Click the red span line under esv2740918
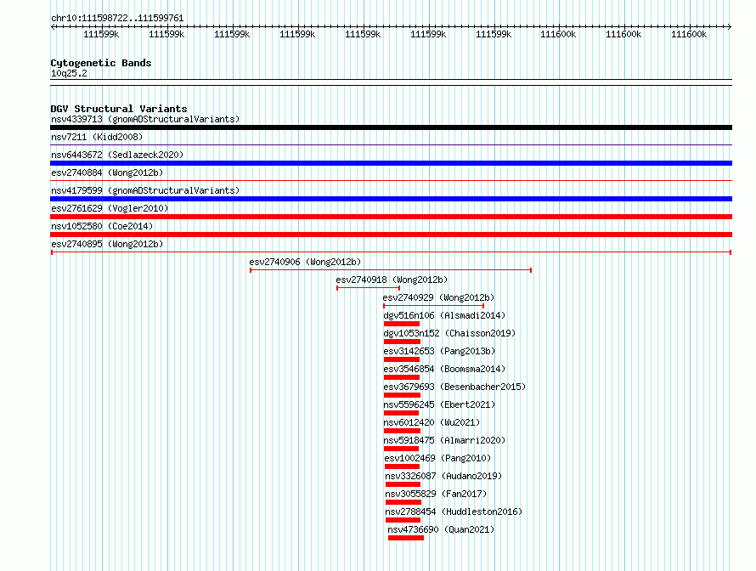756x571 pixels. [x=369, y=288]
